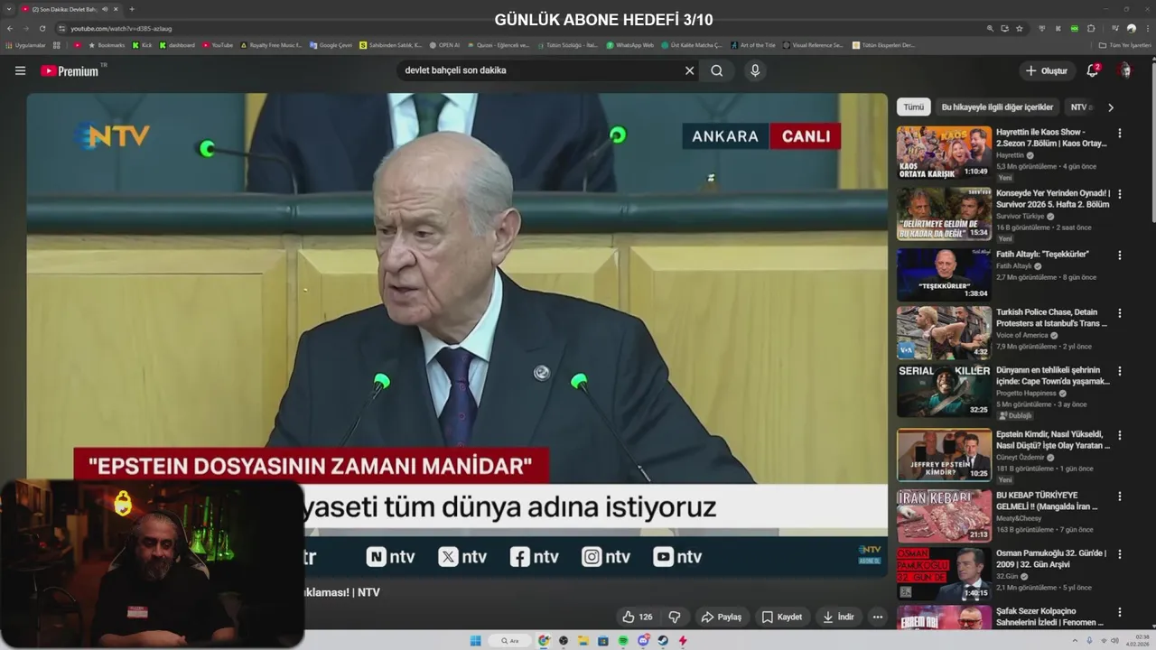1156x650 pixels.
Task: Open options for BU KEBAP video
Action: click(x=1120, y=497)
